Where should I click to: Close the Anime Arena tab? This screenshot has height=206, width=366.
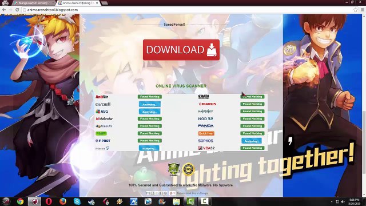[97, 3]
